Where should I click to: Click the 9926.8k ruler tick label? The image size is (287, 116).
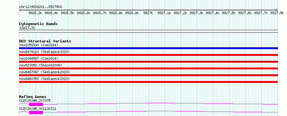[116, 13]
